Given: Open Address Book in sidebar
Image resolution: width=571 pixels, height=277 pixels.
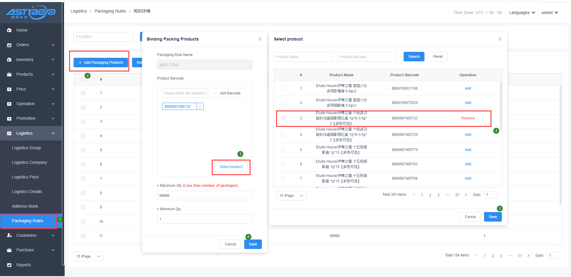Looking at the screenshot, I should (25, 206).
